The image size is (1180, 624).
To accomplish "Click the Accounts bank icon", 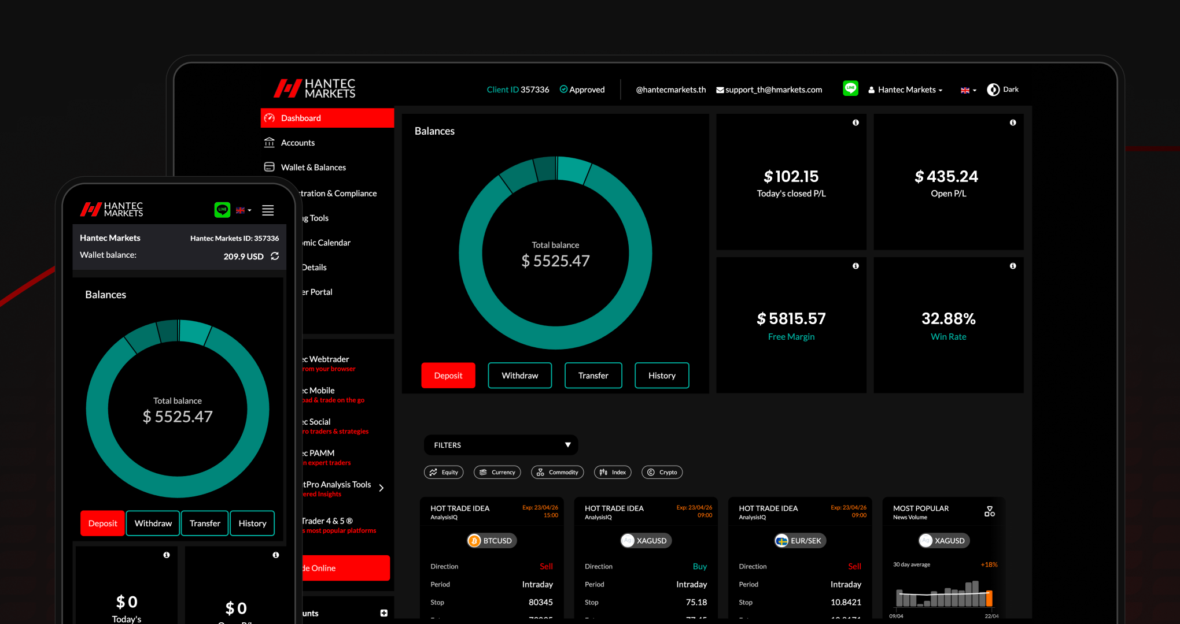I will pyautogui.click(x=270, y=143).
